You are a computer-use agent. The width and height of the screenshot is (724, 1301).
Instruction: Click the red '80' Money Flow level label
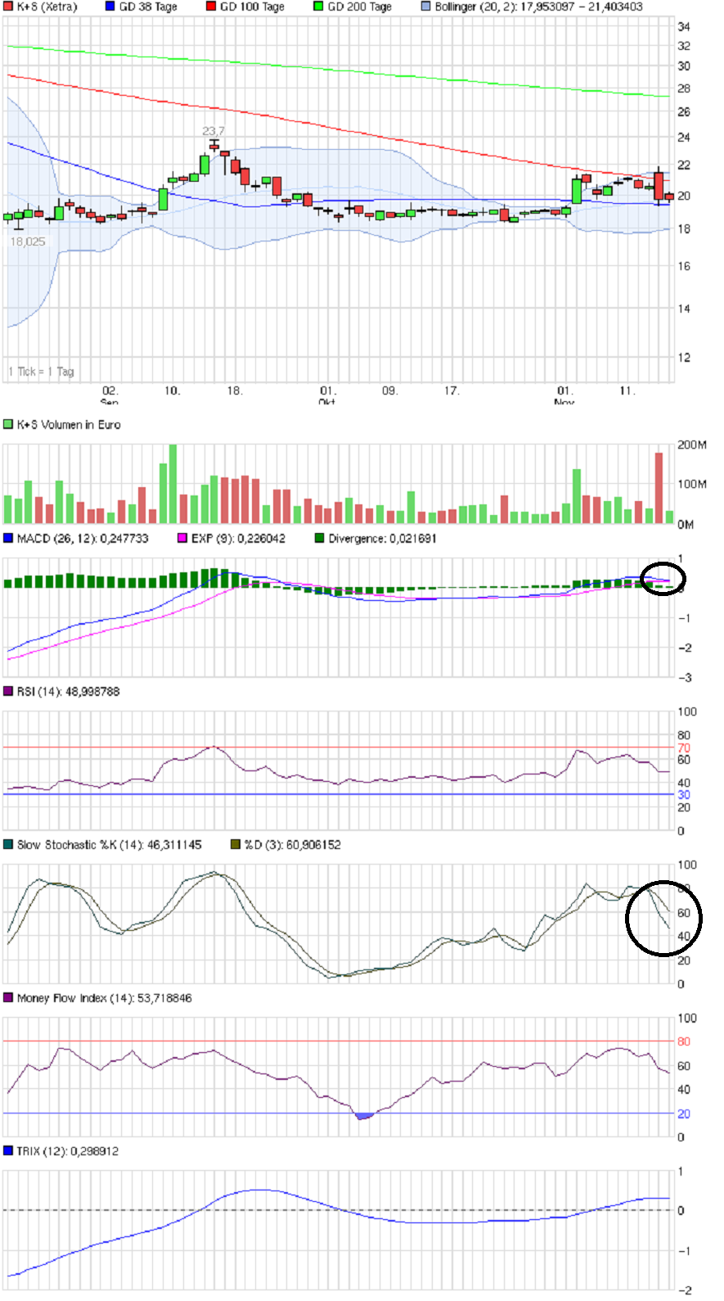click(684, 1041)
